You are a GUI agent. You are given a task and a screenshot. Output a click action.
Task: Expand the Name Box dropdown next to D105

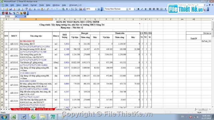(x=16, y=16)
